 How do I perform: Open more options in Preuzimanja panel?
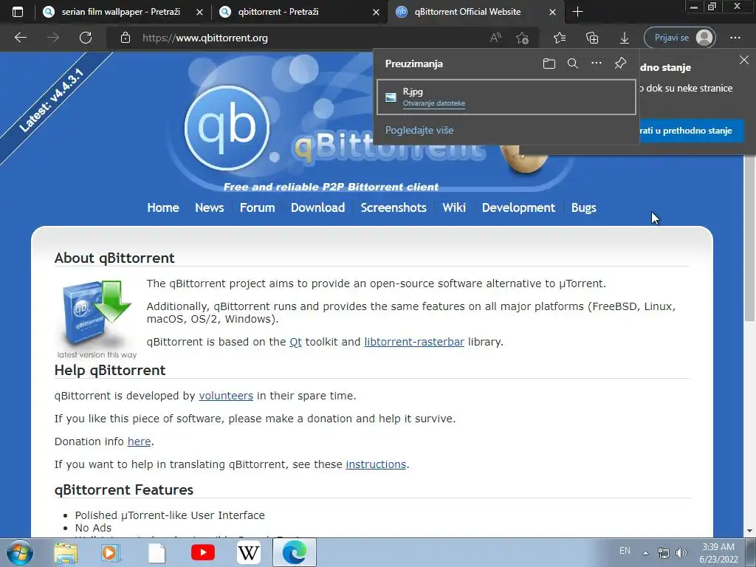click(597, 63)
